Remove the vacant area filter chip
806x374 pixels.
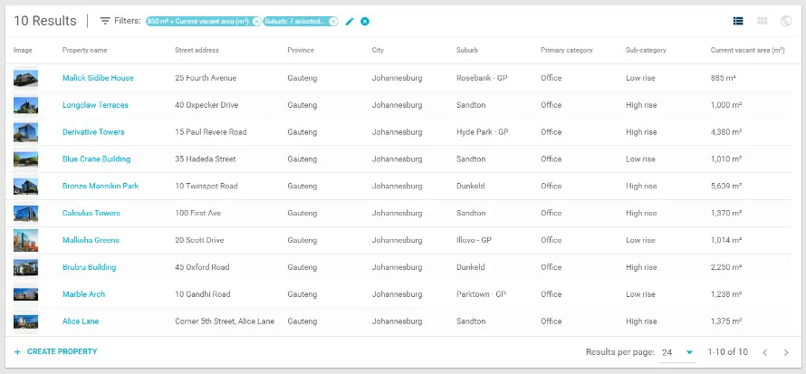[x=256, y=21]
